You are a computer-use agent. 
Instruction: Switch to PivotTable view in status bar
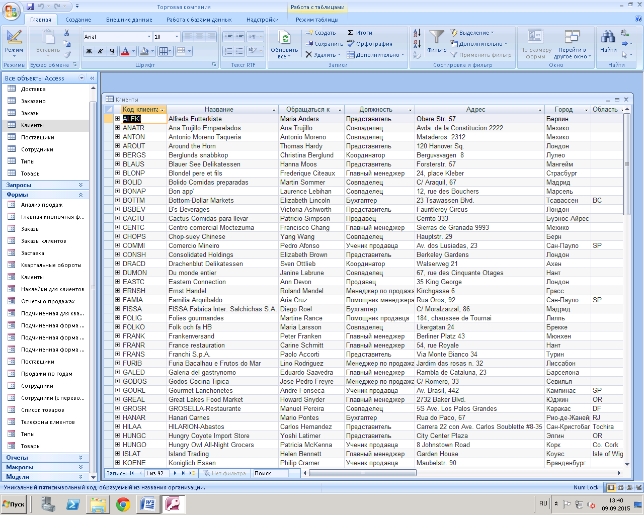(x=620, y=487)
